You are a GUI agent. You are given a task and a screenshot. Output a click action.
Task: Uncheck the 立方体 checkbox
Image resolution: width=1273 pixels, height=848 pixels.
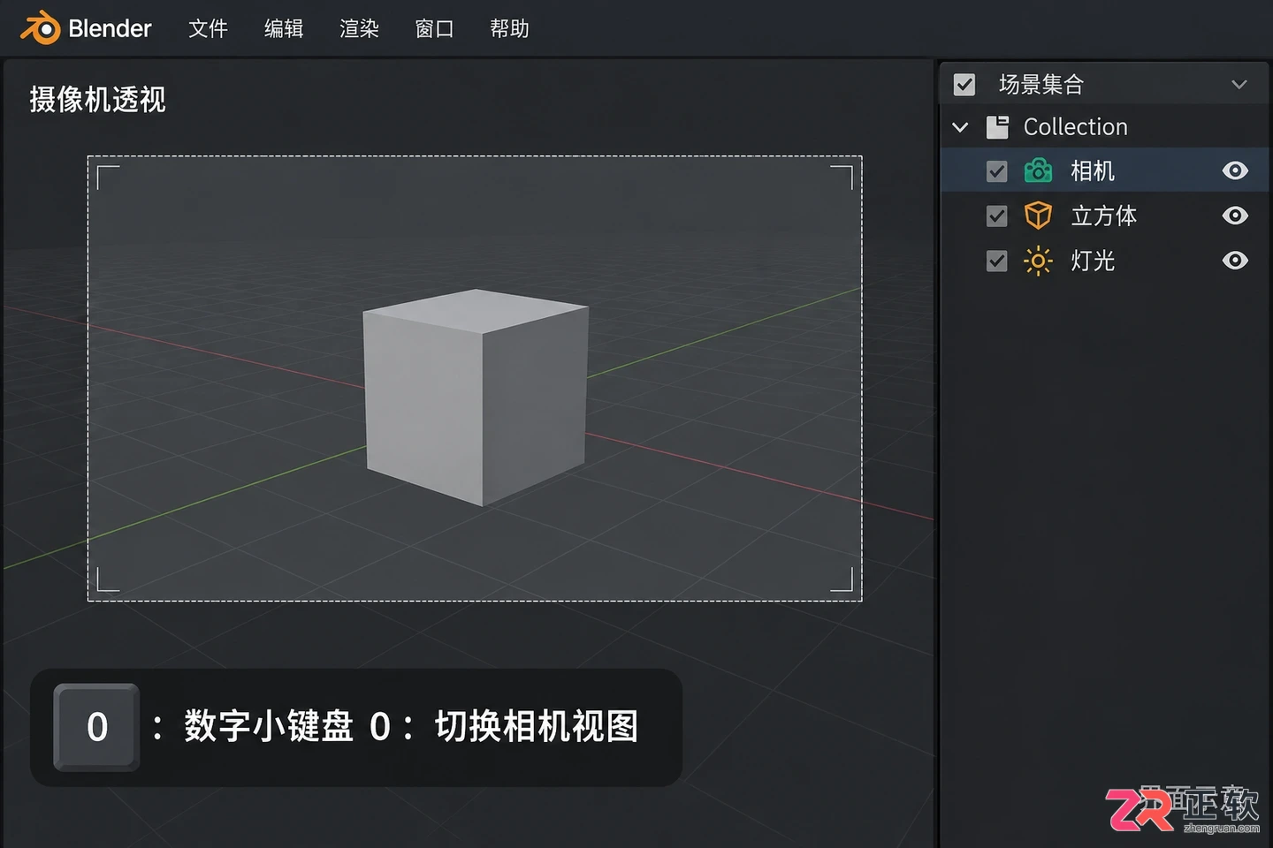tap(997, 216)
